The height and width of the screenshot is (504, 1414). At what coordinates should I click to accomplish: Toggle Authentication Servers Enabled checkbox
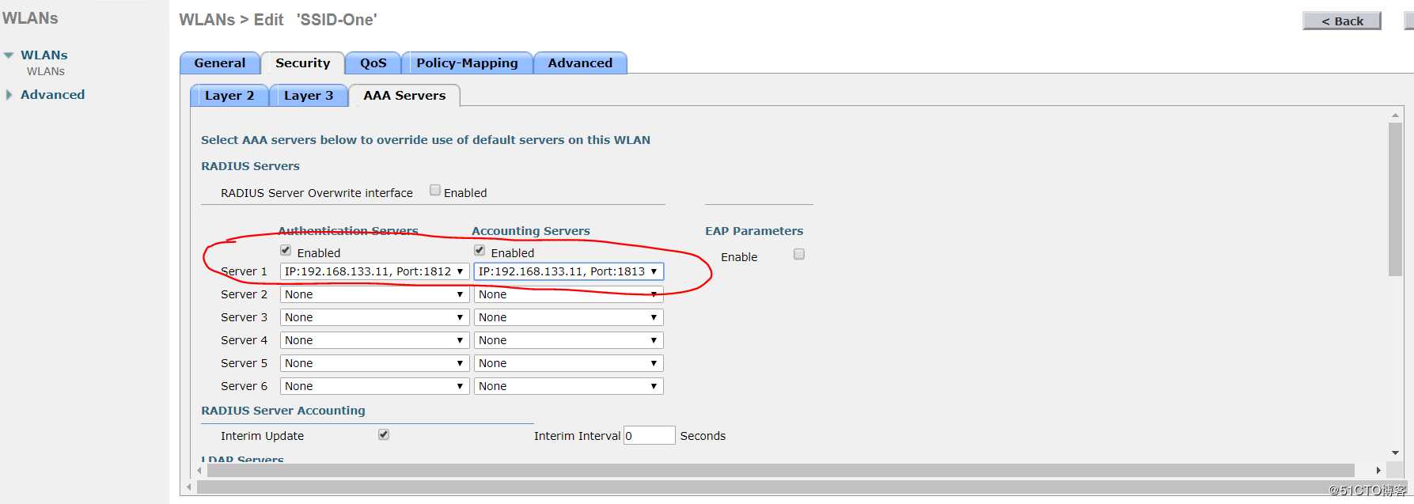(x=286, y=250)
